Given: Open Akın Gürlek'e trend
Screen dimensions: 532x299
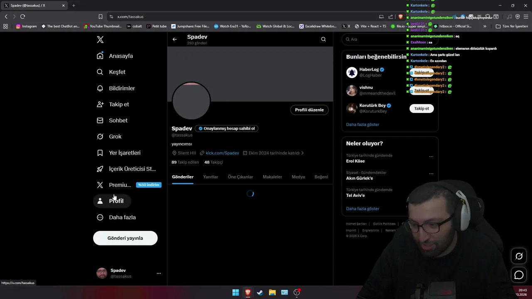Looking at the screenshot, I should coord(360,179).
